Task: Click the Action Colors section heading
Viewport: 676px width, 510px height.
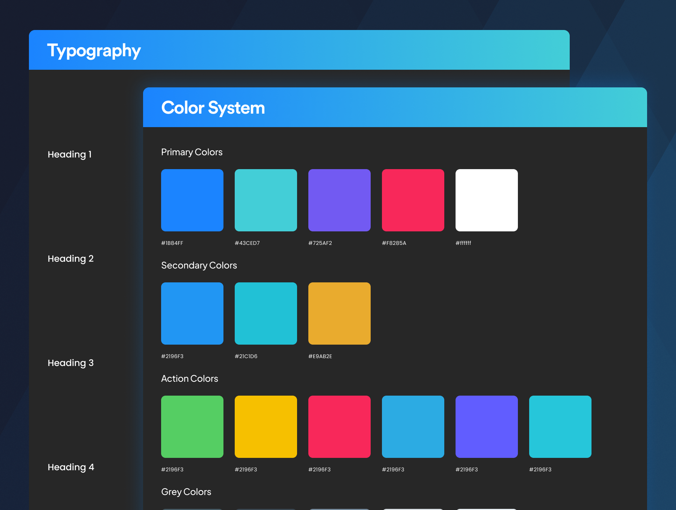Action: coord(190,379)
